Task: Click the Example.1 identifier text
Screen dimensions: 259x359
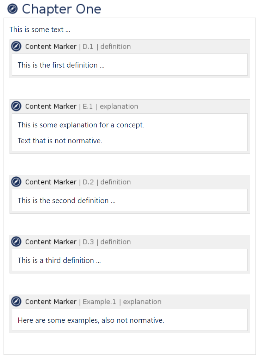Action: [99, 302]
